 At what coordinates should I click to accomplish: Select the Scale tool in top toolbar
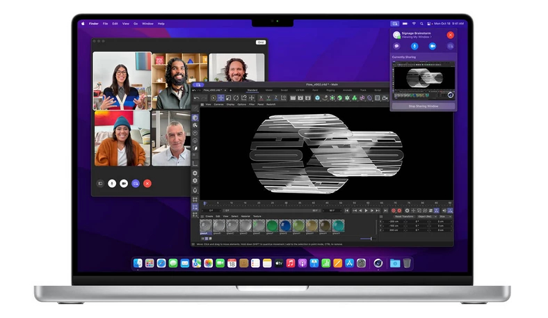point(229,98)
